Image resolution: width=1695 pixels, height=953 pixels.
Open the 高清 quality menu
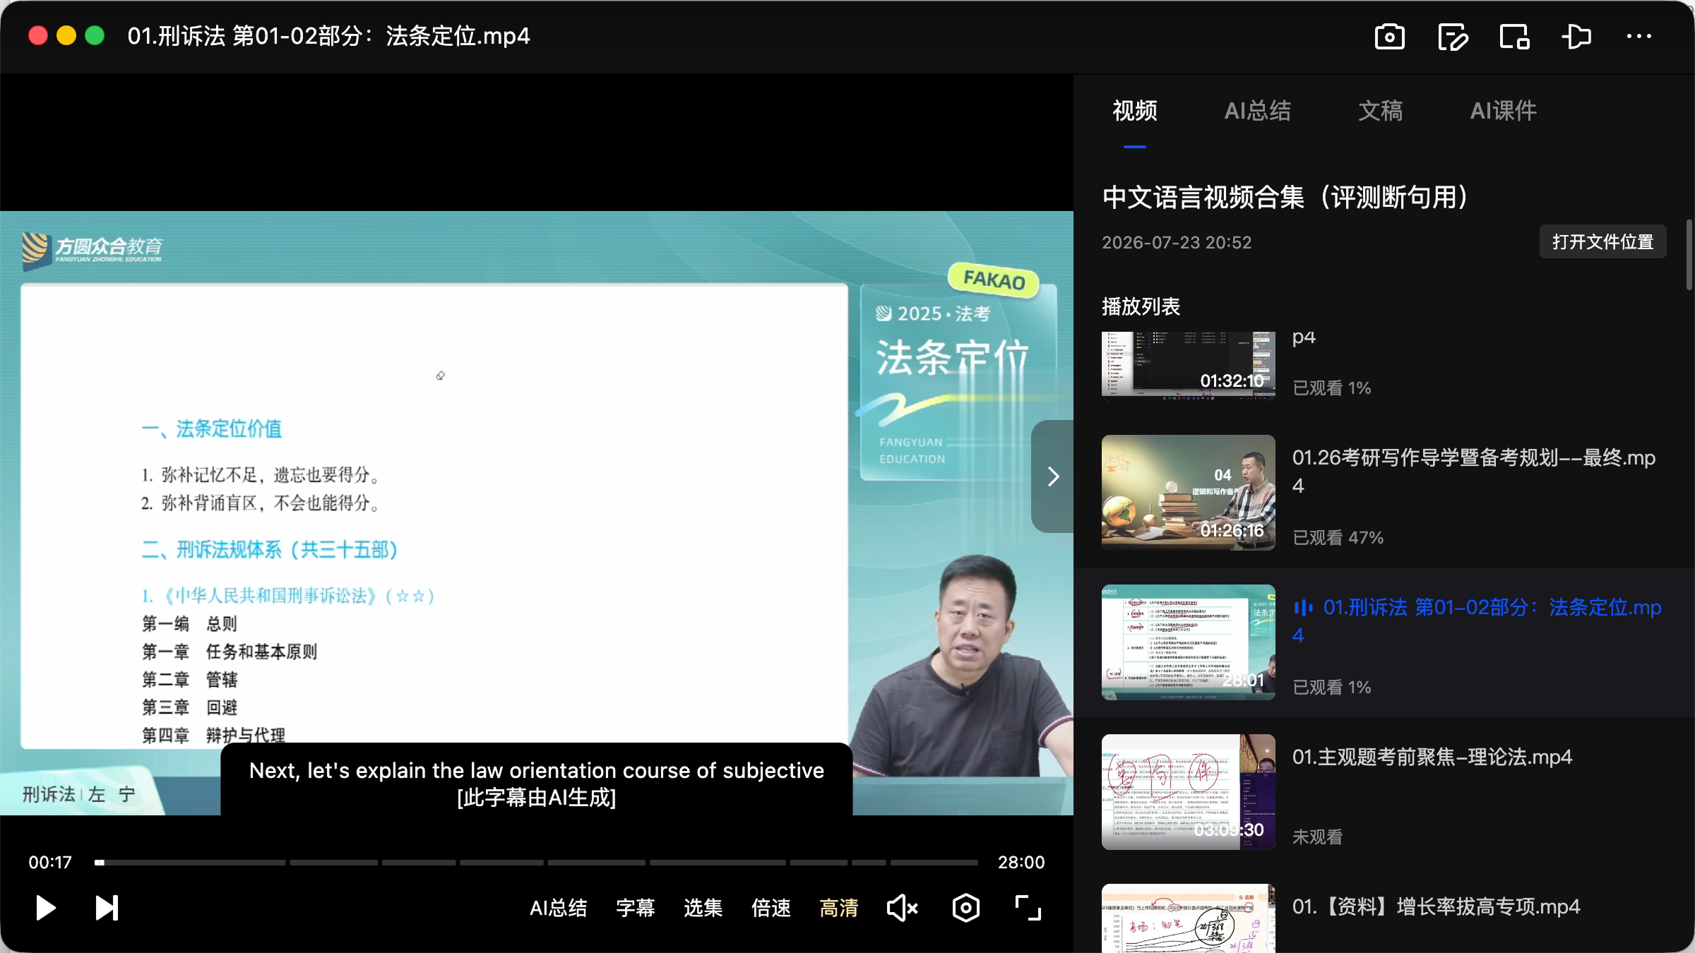pos(838,908)
